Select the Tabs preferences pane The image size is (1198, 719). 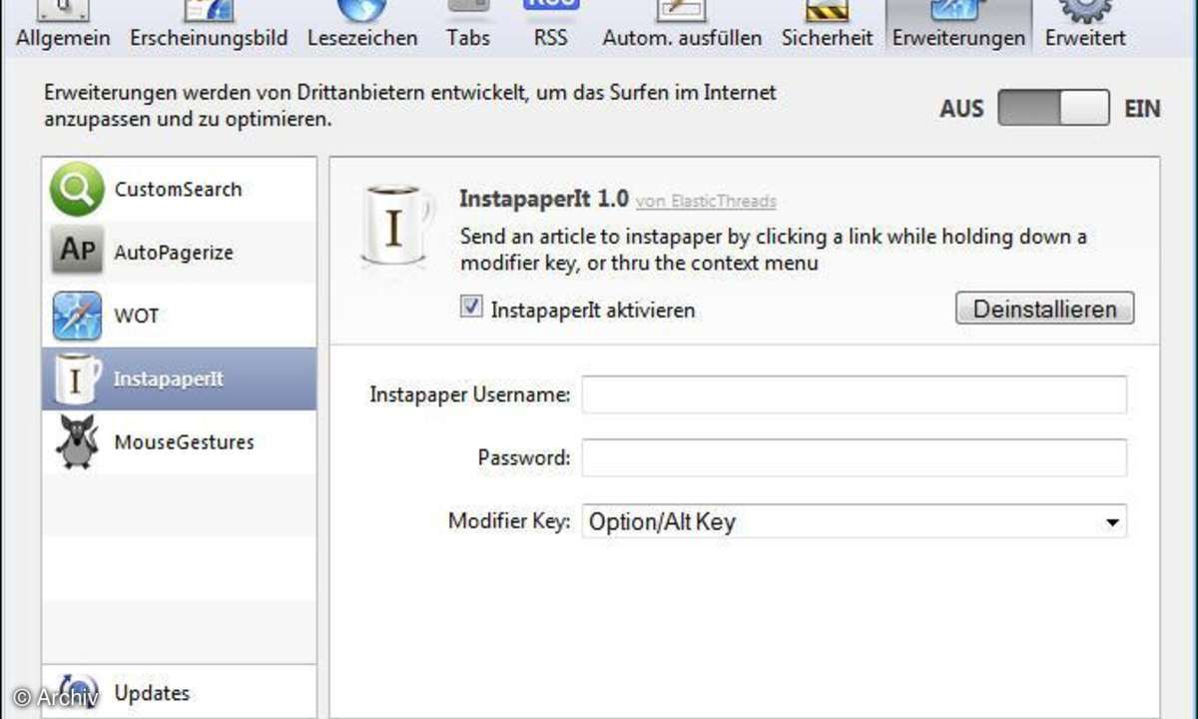coord(468,27)
